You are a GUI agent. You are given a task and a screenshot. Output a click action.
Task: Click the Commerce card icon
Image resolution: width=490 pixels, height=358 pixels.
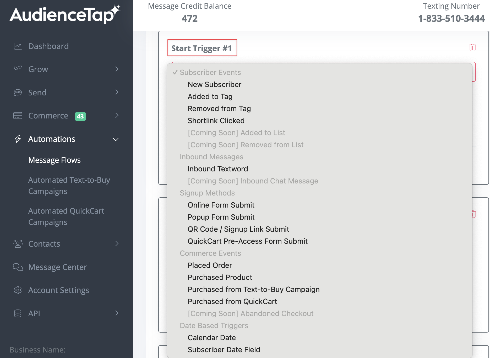[18, 116]
